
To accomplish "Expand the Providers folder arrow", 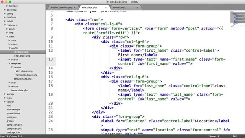I will coord(7,6).
